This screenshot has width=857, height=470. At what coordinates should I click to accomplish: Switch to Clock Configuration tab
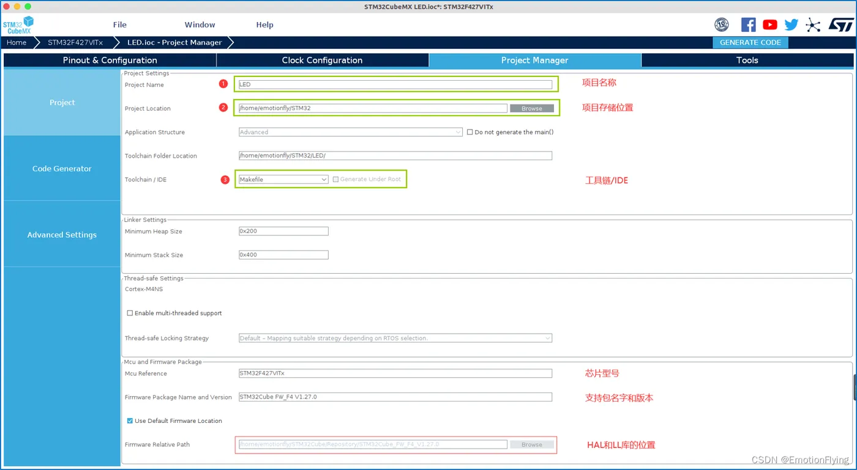click(323, 60)
